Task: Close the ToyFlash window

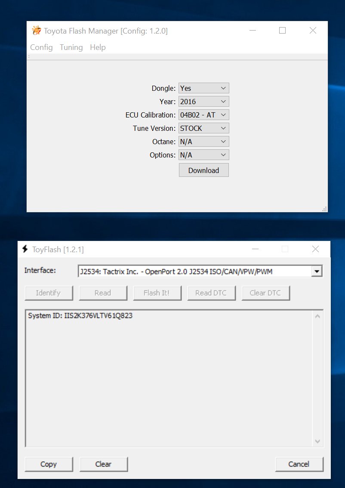Action: point(315,249)
